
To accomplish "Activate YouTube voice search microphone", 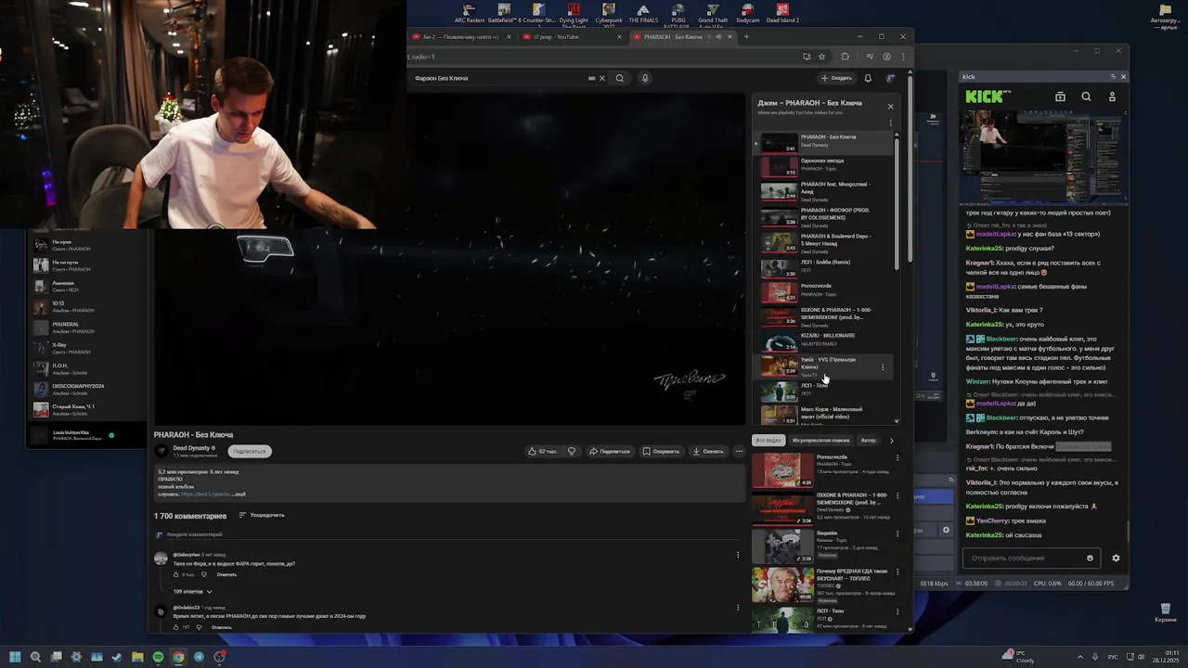I will pos(644,78).
